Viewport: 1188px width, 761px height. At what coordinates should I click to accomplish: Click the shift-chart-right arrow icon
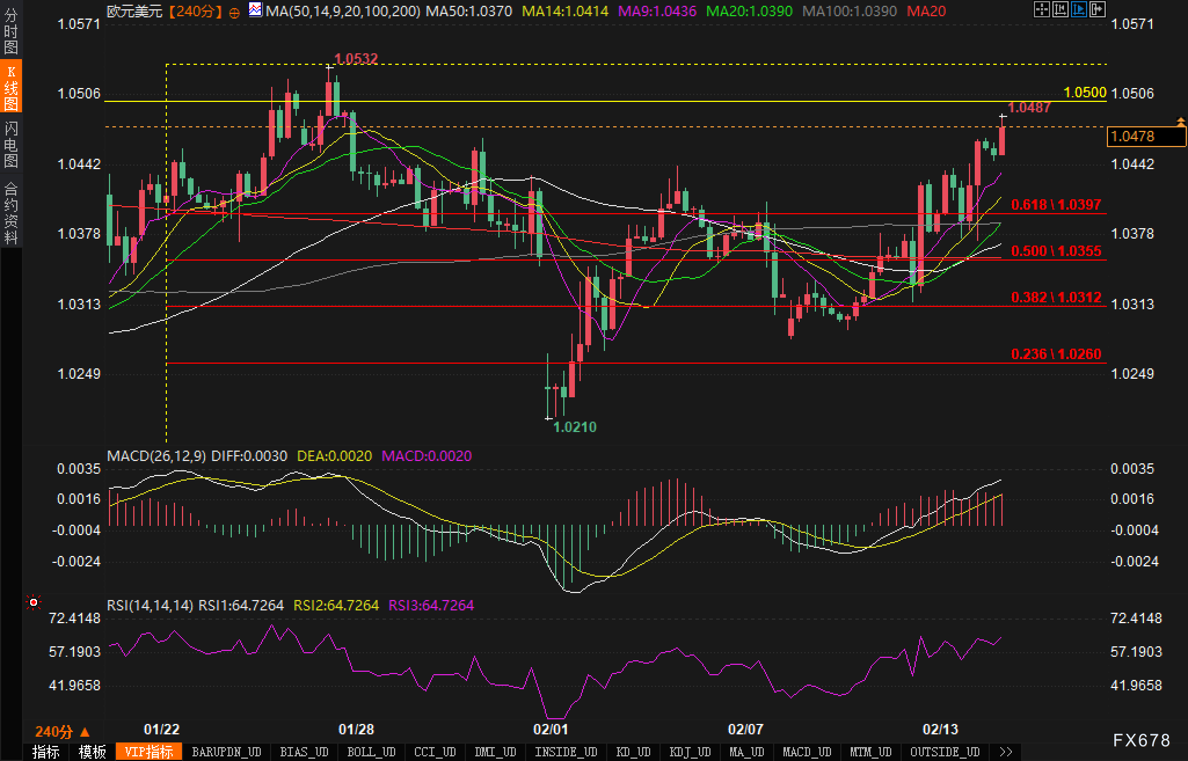(x=1097, y=9)
